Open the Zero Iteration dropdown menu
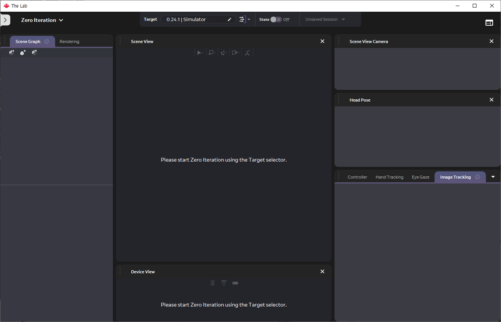The image size is (501, 322). coord(42,20)
